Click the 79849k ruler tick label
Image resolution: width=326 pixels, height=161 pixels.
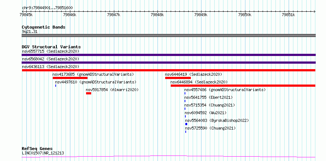tap(201, 15)
